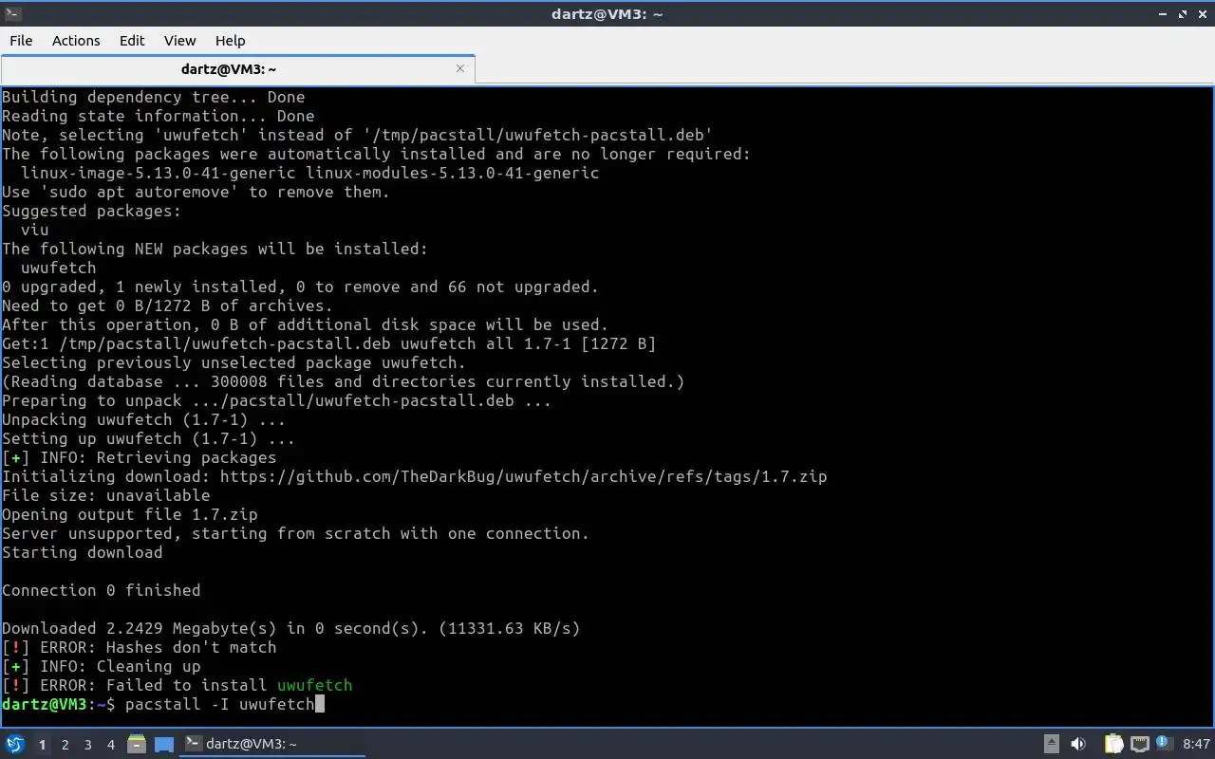This screenshot has width=1215, height=759.
Task: Click the blue show desktop icon
Action: [163, 745]
